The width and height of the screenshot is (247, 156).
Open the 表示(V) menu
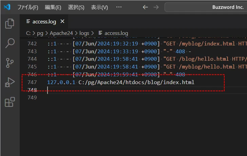99,7
